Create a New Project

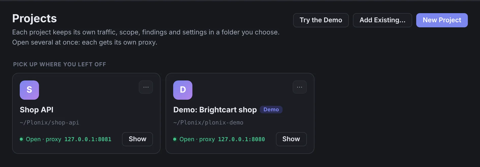tap(442, 20)
